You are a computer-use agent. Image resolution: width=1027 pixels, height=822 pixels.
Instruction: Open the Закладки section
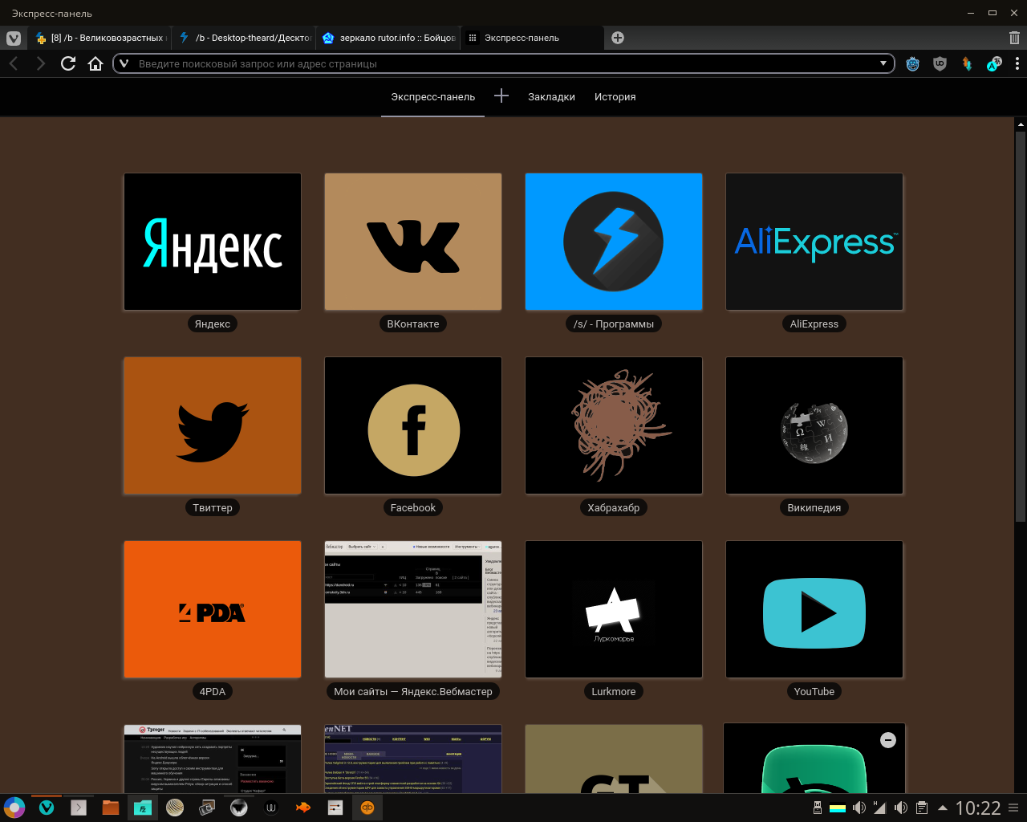(551, 97)
